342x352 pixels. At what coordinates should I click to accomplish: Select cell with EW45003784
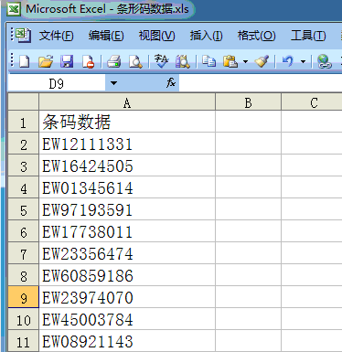[x=127, y=319]
